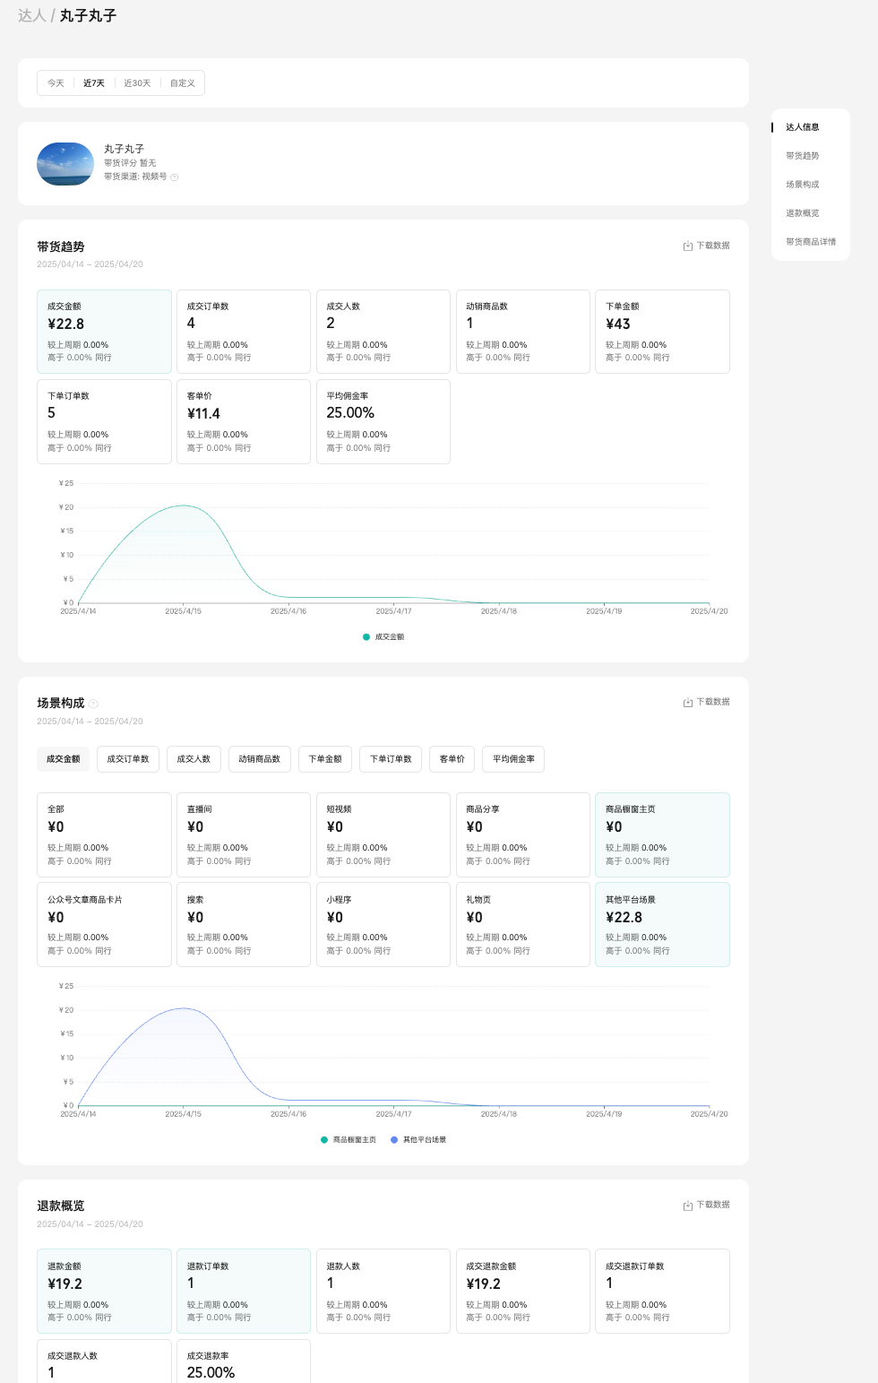Click download icon in 退款概览 section
This screenshot has height=1383, width=878.
tap(688, 1205)
